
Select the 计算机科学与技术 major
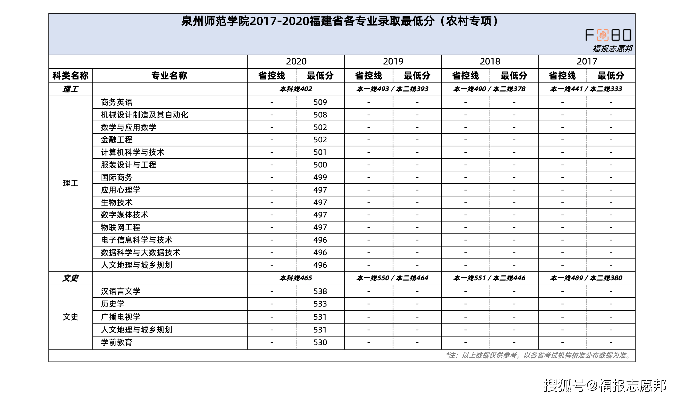[133, 152]
